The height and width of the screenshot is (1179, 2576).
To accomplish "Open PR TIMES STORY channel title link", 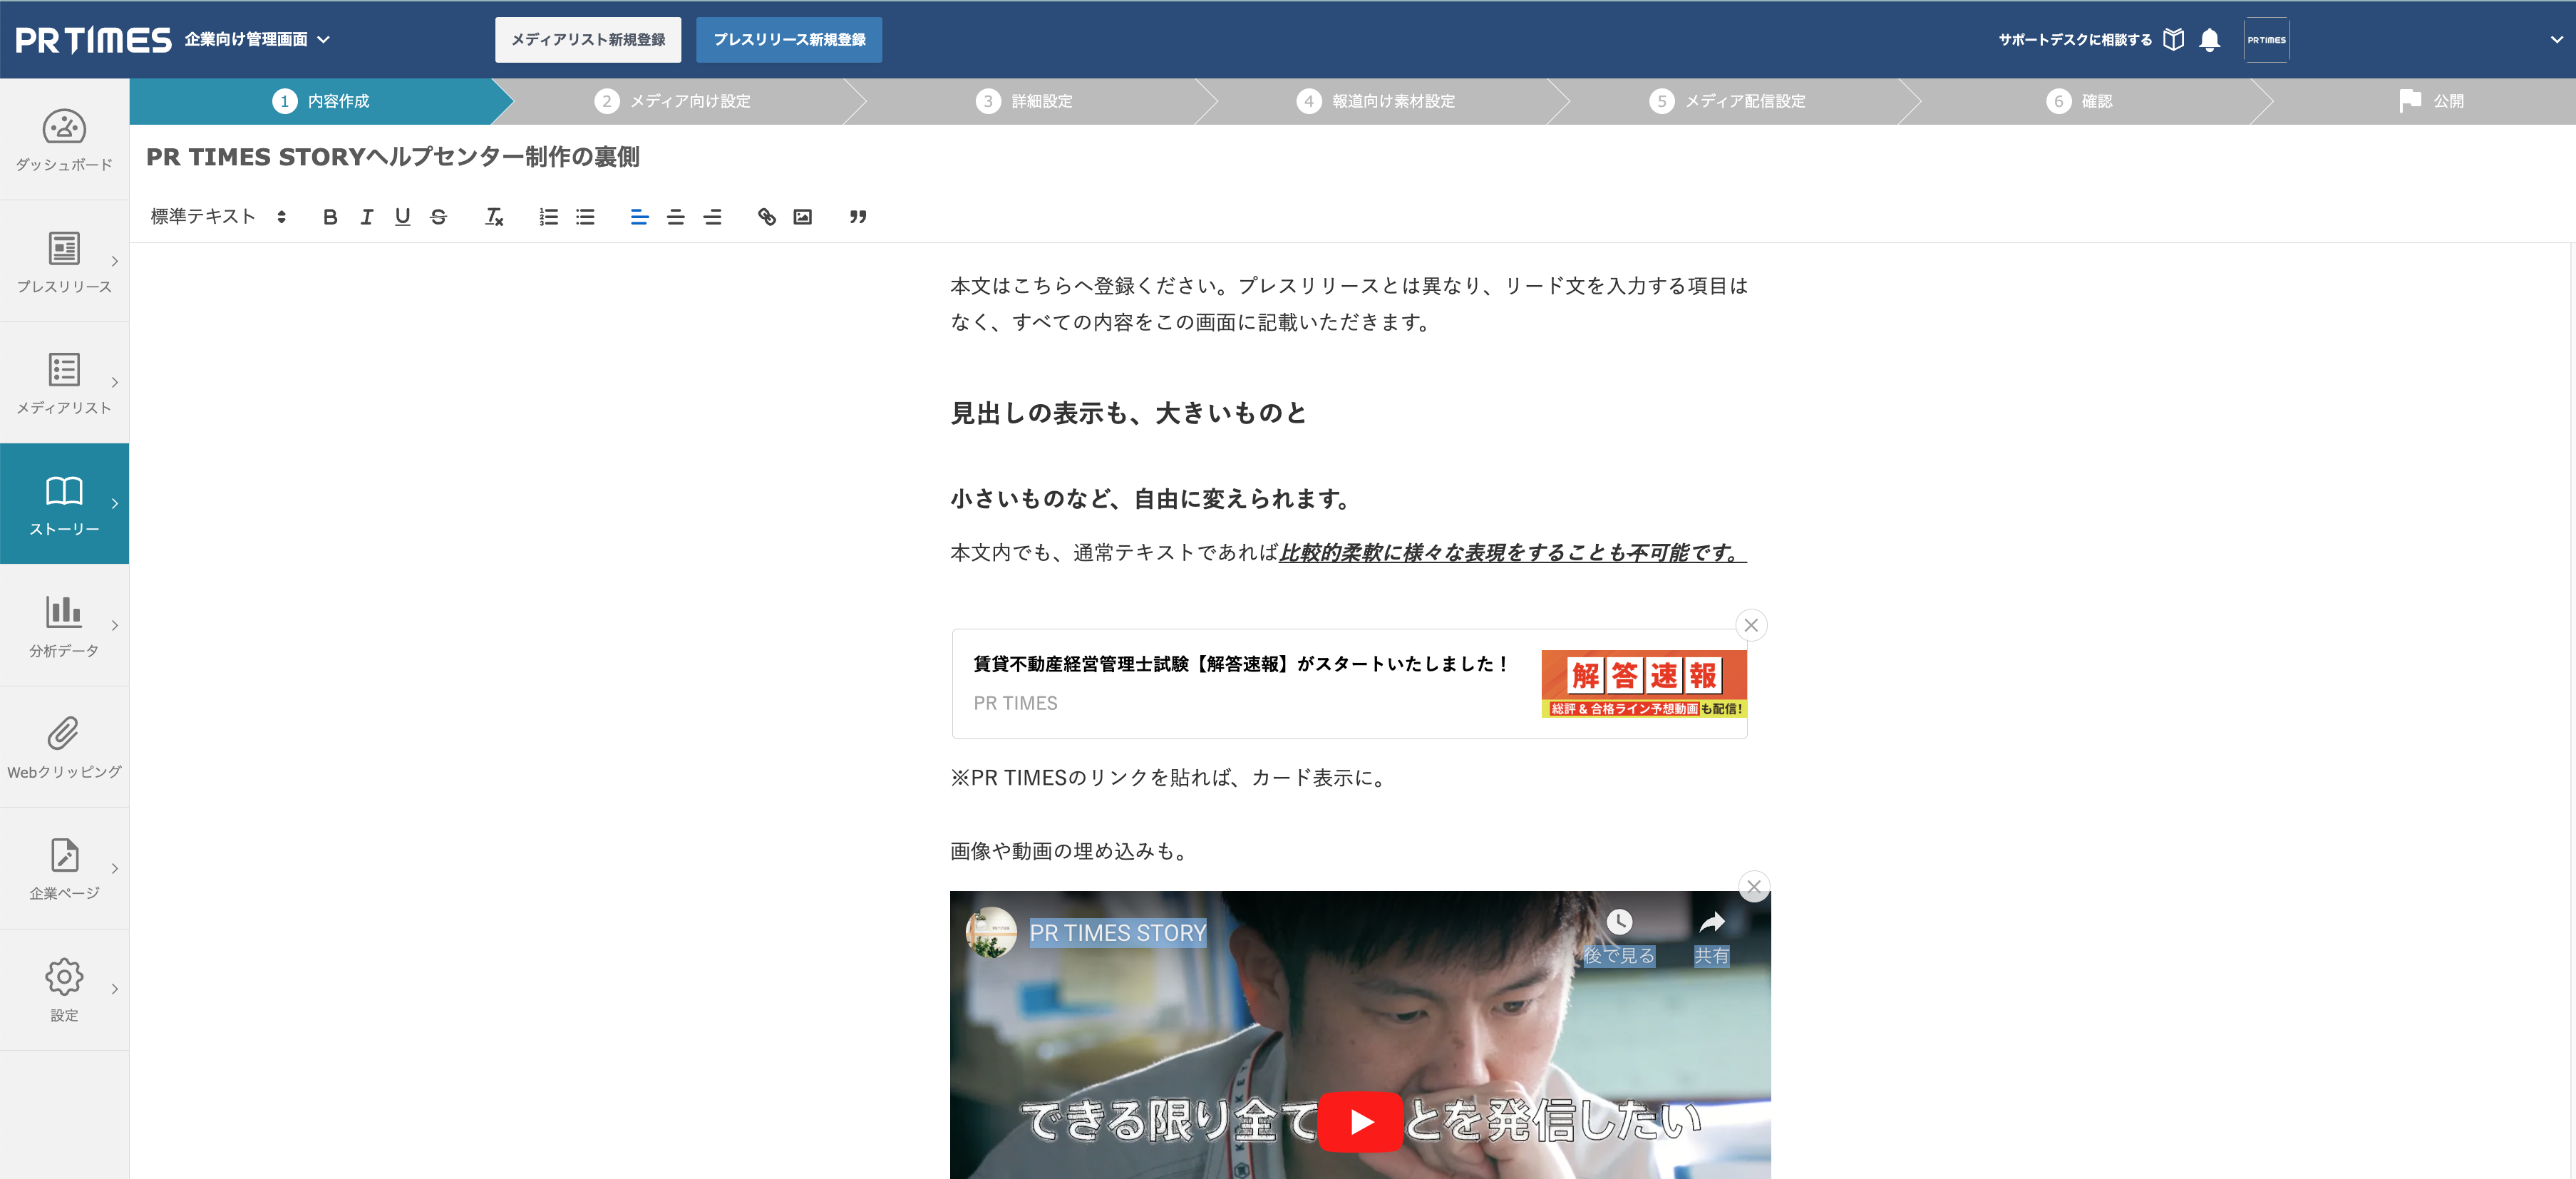I will point(1118,933).
